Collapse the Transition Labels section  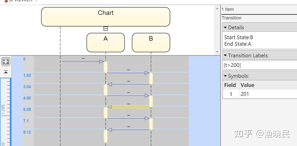tap(225, 56)
